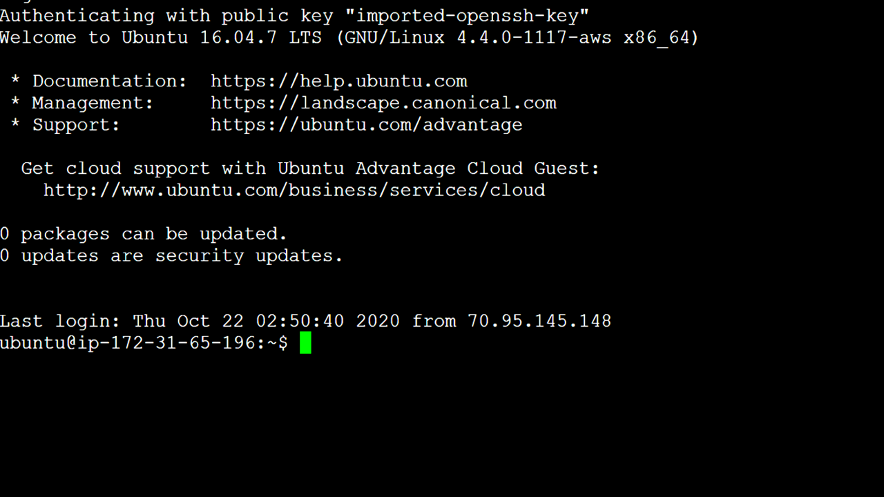
Task: Click the "imported-openssh-key" text
Action: [468, 15]
